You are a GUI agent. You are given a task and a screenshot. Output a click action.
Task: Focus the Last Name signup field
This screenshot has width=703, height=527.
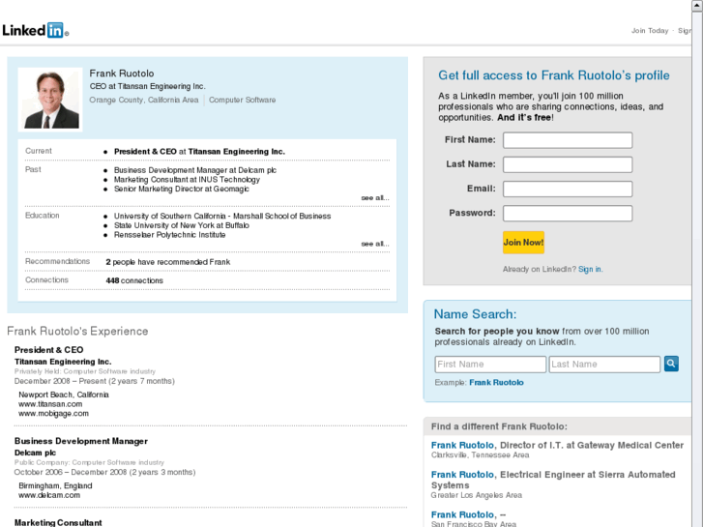click(568, 164)
